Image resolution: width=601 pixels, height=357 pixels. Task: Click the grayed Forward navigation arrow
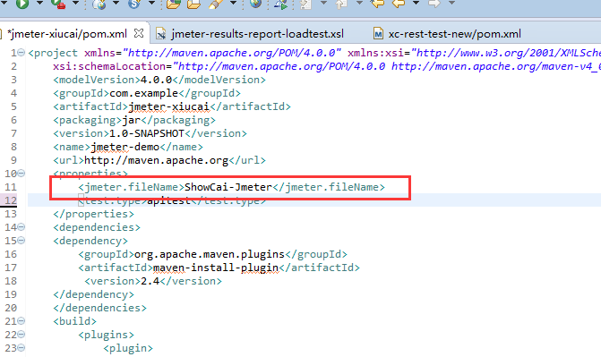click(x=434, y=4)
